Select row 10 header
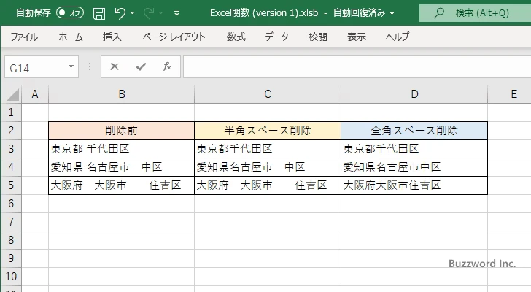Screen dimensions: 531x292 11,277
